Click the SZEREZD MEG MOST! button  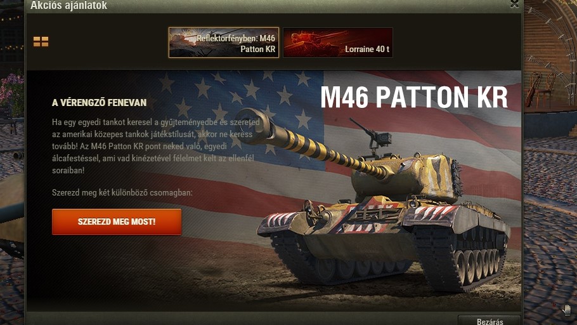[117, 222]
